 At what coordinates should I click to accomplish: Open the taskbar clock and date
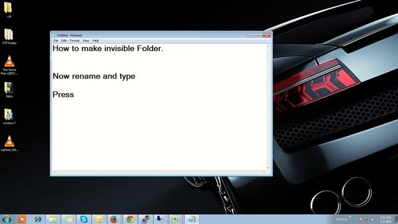tap(386, 220)
